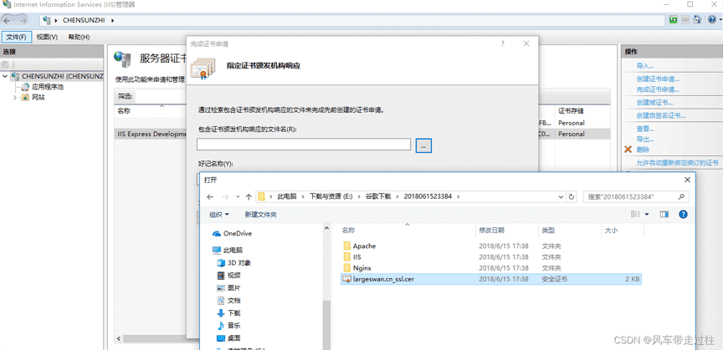Click the view layout icon in Open dialog
Screen dimensions: 723x350
click(x=636, y=215)
